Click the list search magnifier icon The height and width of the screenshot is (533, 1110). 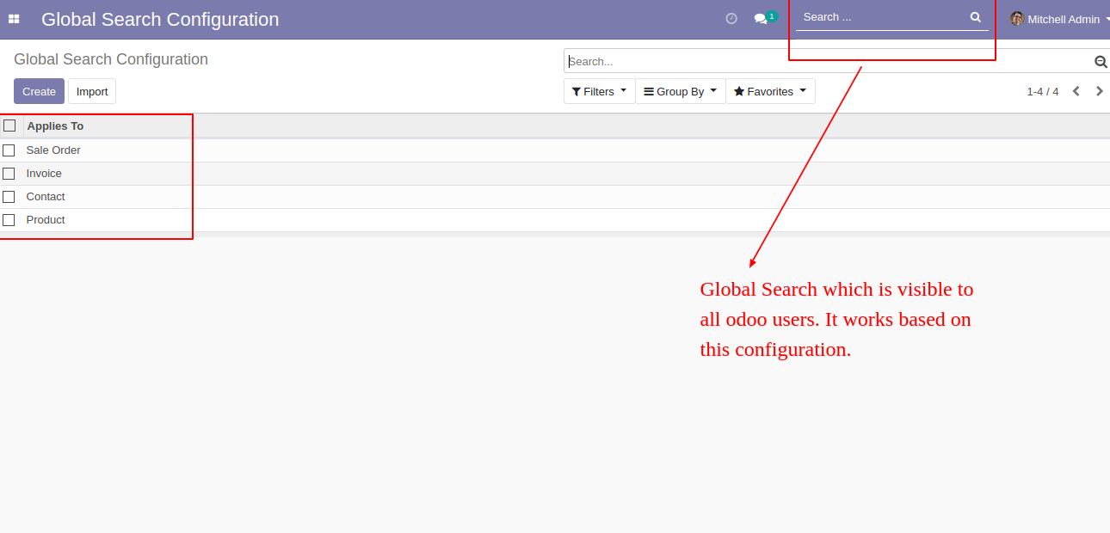tap(1100, 62)
